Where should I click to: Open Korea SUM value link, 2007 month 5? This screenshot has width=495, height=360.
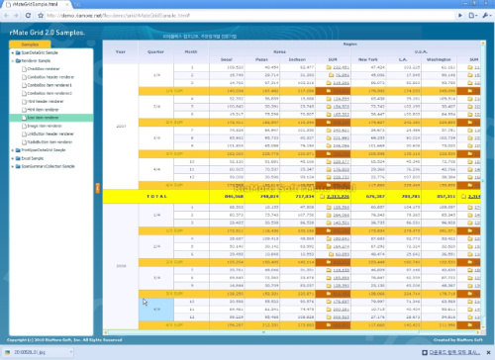pos(341,107)
